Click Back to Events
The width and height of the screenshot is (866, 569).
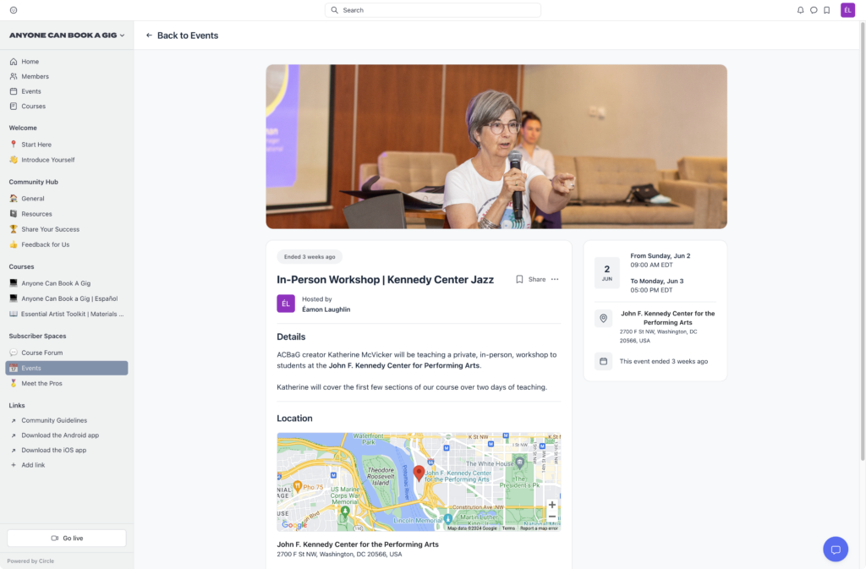click(188, 36)
